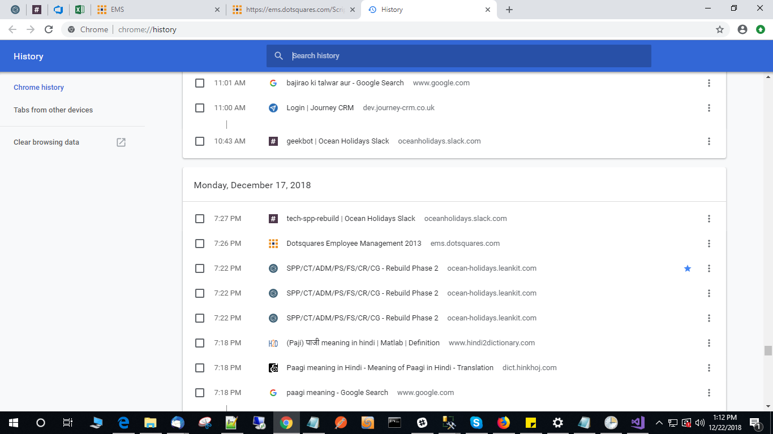
Task: Click the Monday, December 17, 2018 heading
Action: [x=252, y=185]
